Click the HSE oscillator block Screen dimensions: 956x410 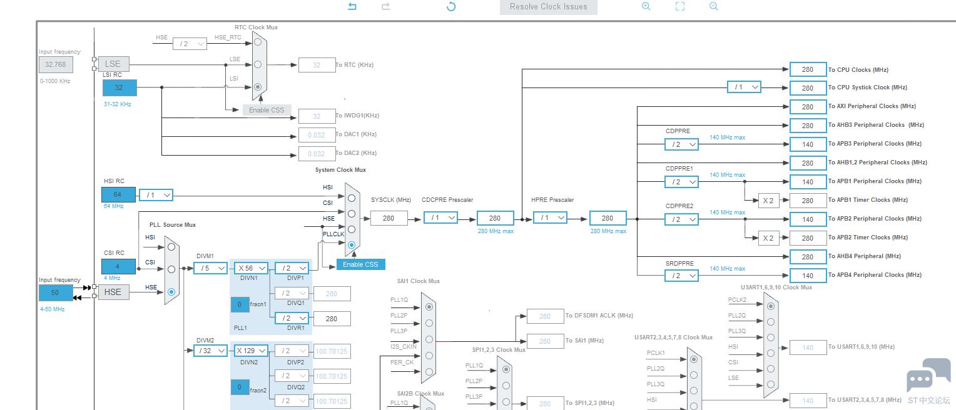113,292
